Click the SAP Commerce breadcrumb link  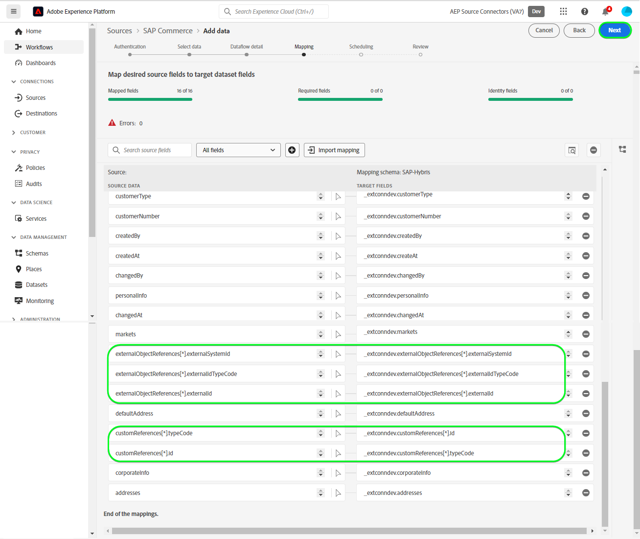coord(168,31)
